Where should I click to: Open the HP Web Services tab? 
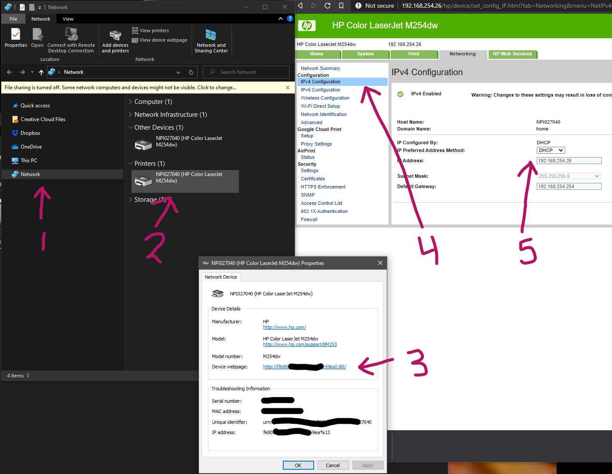click(512, 54)
